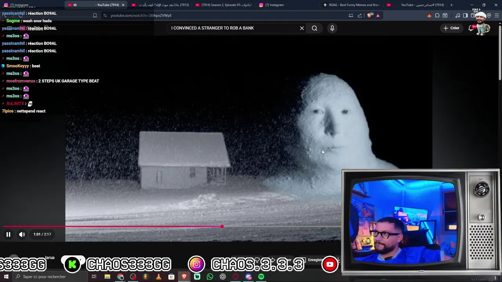Open the Créer menu
502x282 pixels.
click(451, 28)
